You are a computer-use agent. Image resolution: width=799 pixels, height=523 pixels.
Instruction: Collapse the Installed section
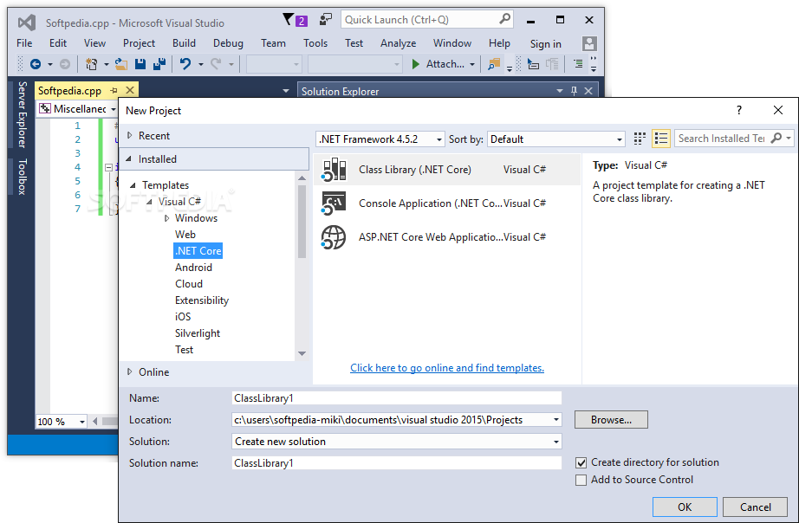[x=129, y=158]
